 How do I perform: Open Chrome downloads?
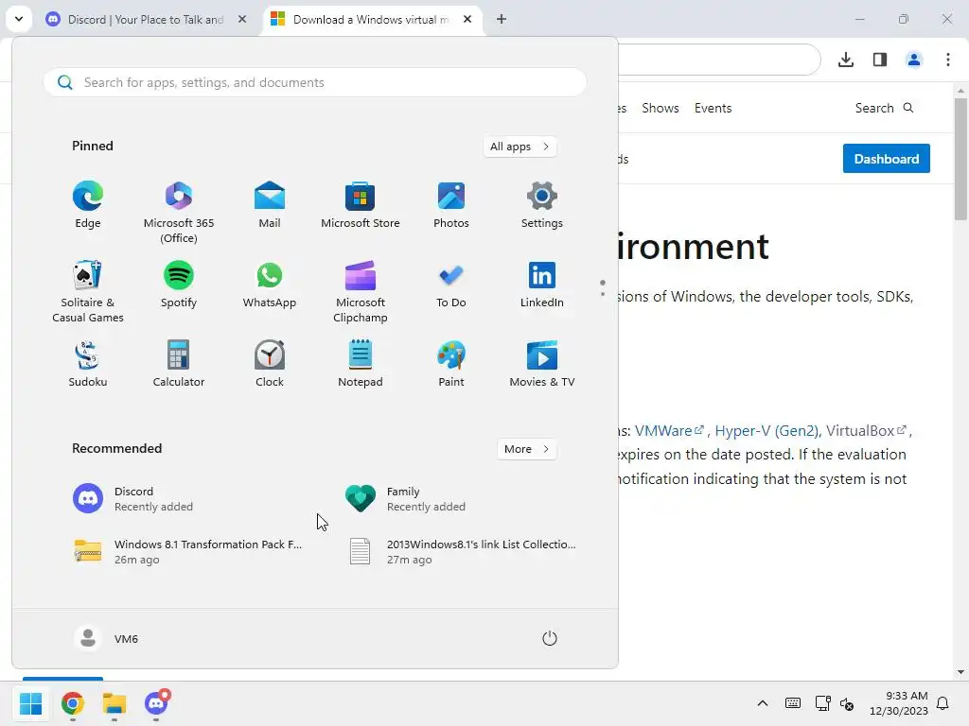[846, 60]
